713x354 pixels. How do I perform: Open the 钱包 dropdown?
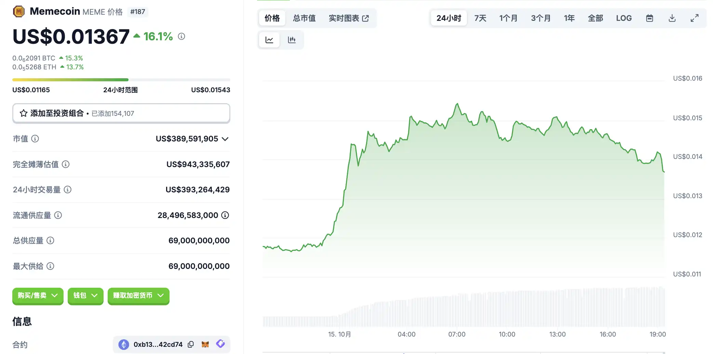click(85, 296)
